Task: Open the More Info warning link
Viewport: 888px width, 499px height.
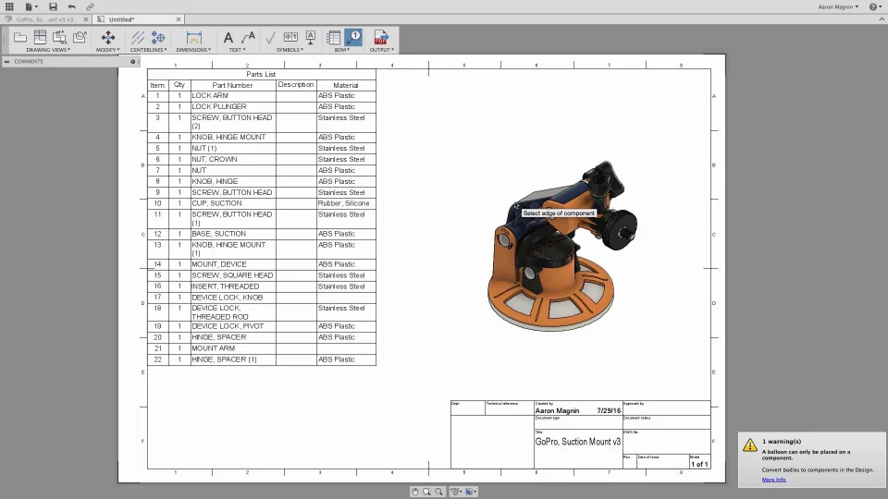Action: click(x=773, y=480)
